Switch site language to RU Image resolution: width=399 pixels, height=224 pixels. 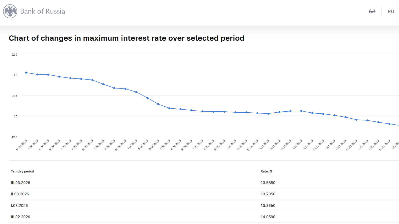(x=391, y=12)
